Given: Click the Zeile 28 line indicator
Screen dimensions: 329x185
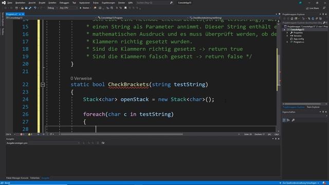Looking at the screenshot, I should tap(248, 134).
